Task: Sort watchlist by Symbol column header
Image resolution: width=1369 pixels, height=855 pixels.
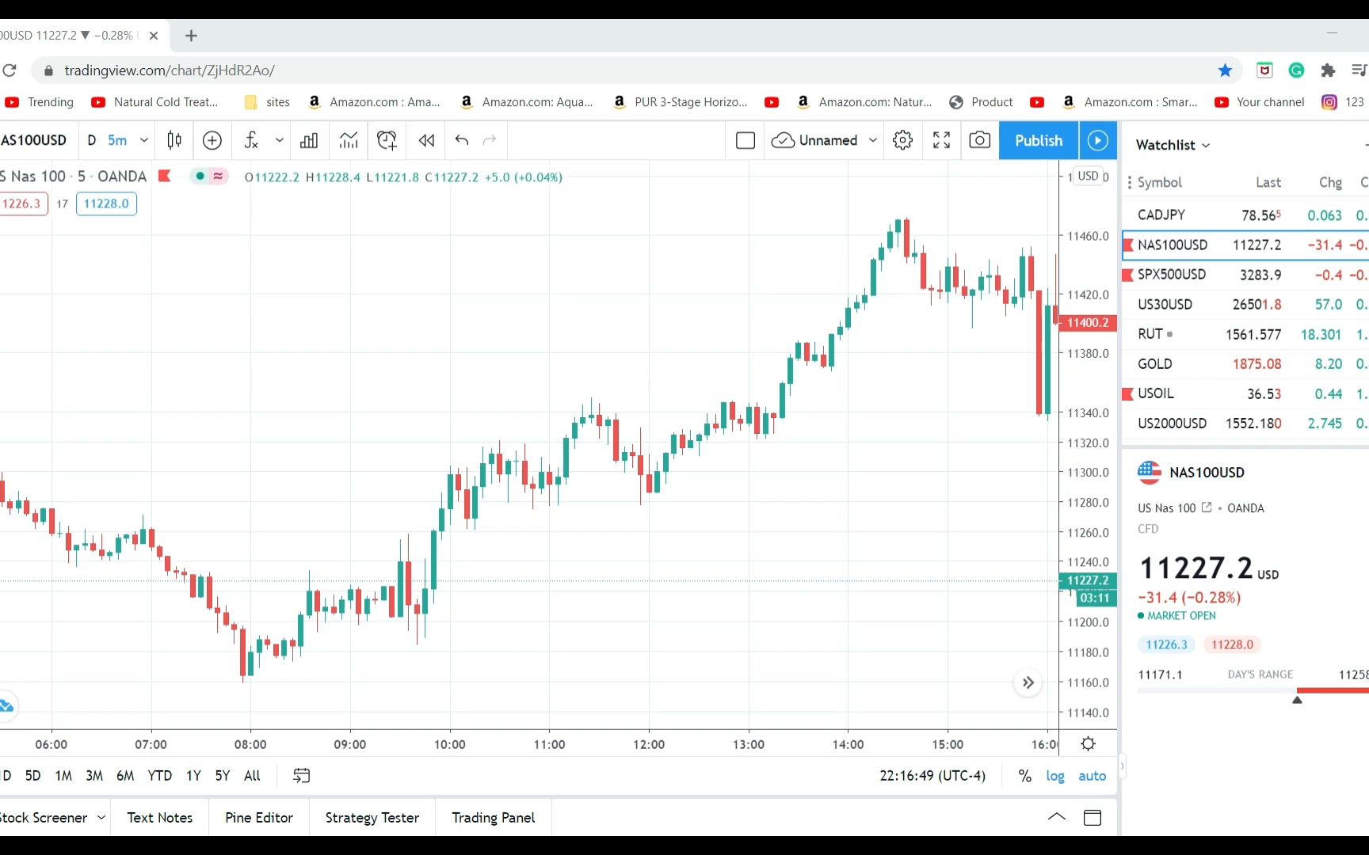Action: point(1159,182)
